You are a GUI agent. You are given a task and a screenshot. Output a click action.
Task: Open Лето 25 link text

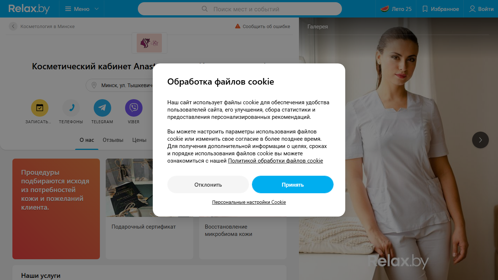(x=401, y=9)
